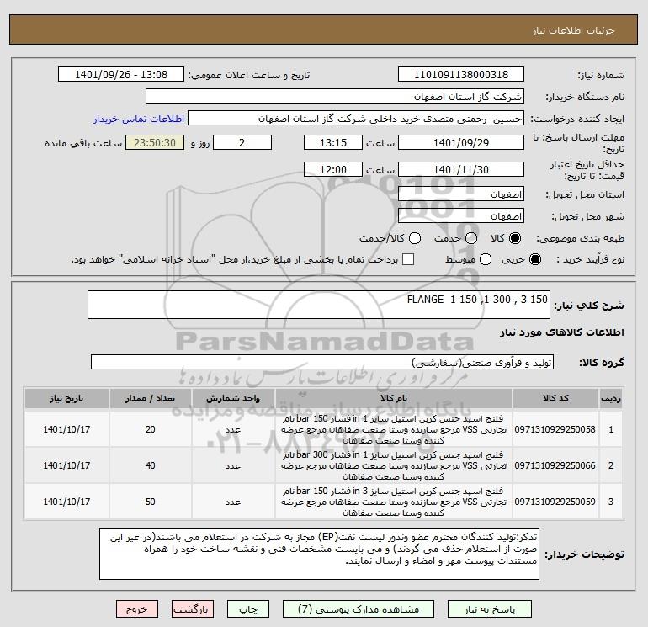
Task: Click the buyer notes text area
Action: click(x=319, y=554)
